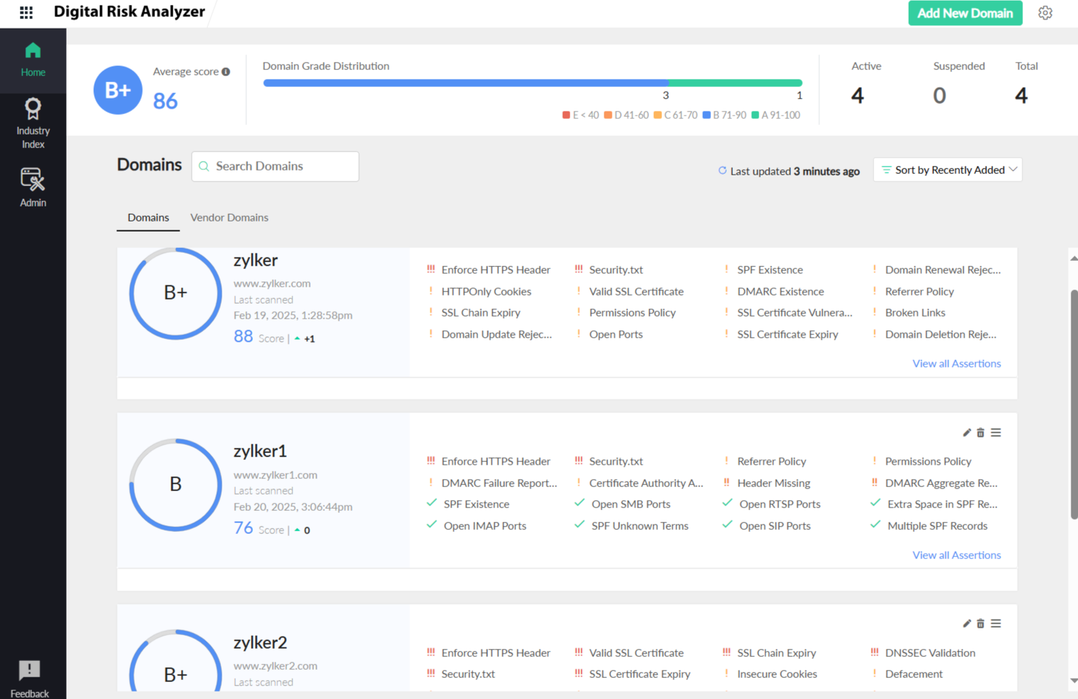Go to Home in the sidebar
This screenshot has height=699, width=1078.
33,60
